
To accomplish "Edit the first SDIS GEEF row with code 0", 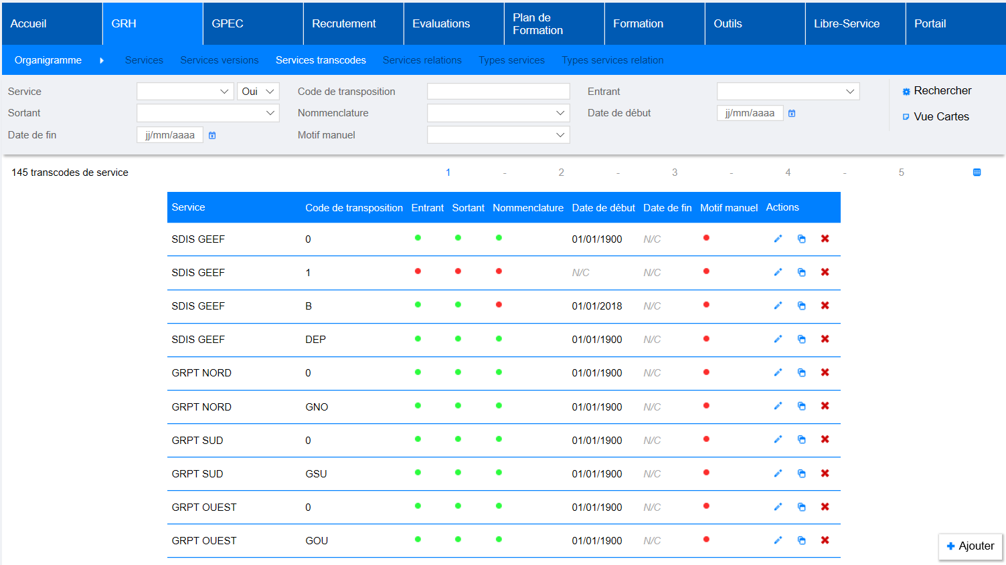I will click(x=778, y=239).
